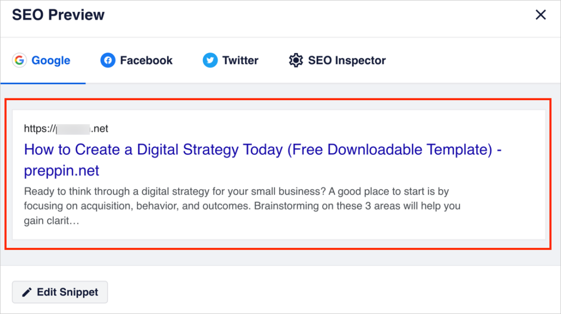Open the "How to Create a Digital Strategy" title link
The width and height of the screenshot is (561, 314).
click(x=262, y=160)
